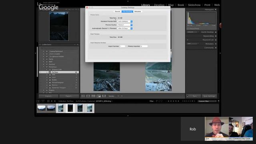
Task: Expand the Keywording panel
Action: pos(216,36)
